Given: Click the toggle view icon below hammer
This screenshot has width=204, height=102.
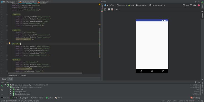Looking at the screenshot, I should 2,90.
